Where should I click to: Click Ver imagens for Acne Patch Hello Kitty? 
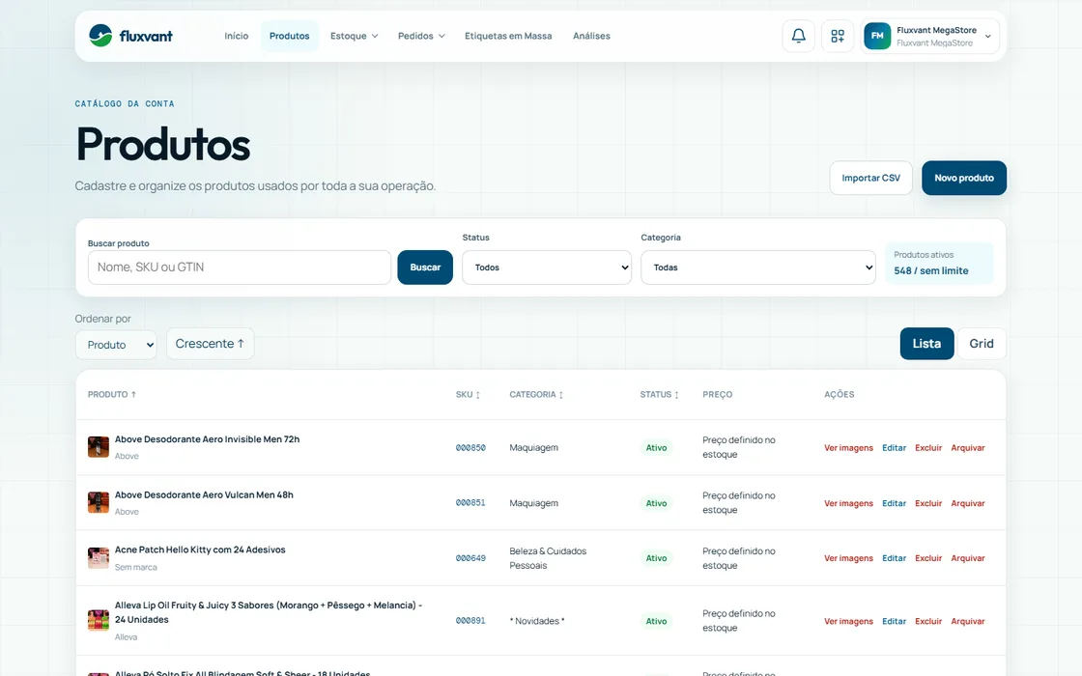click(848, 558)
